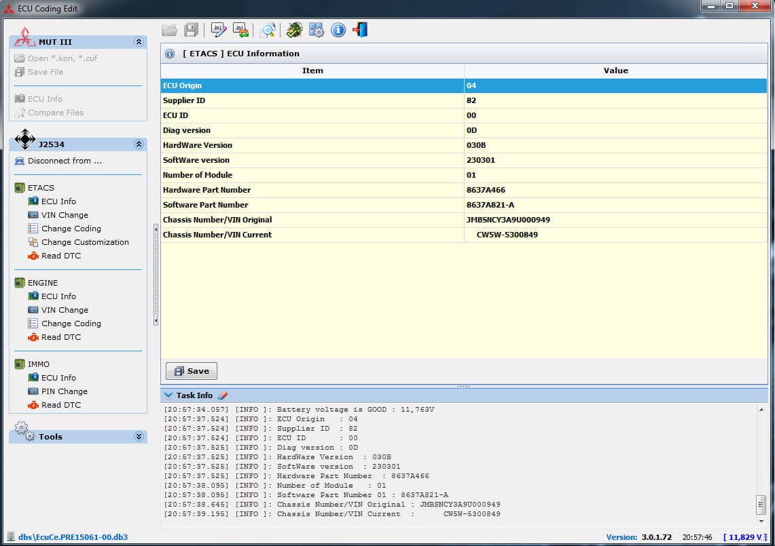775x546 pixels.
Task: Click the IMMO Read DTC engine icon
Action: point(33,405)
